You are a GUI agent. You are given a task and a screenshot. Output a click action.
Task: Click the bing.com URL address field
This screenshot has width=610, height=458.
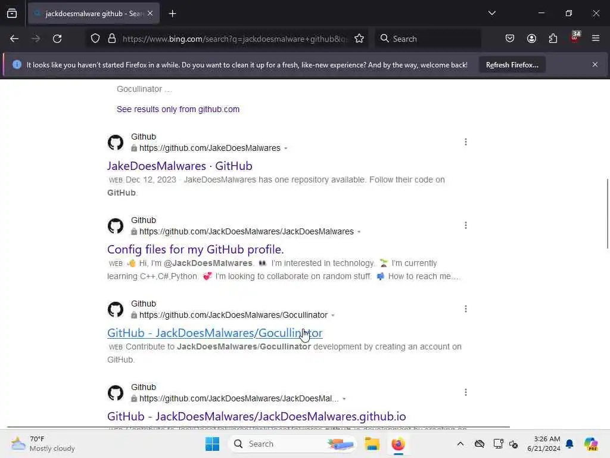[x=235, y=39]
